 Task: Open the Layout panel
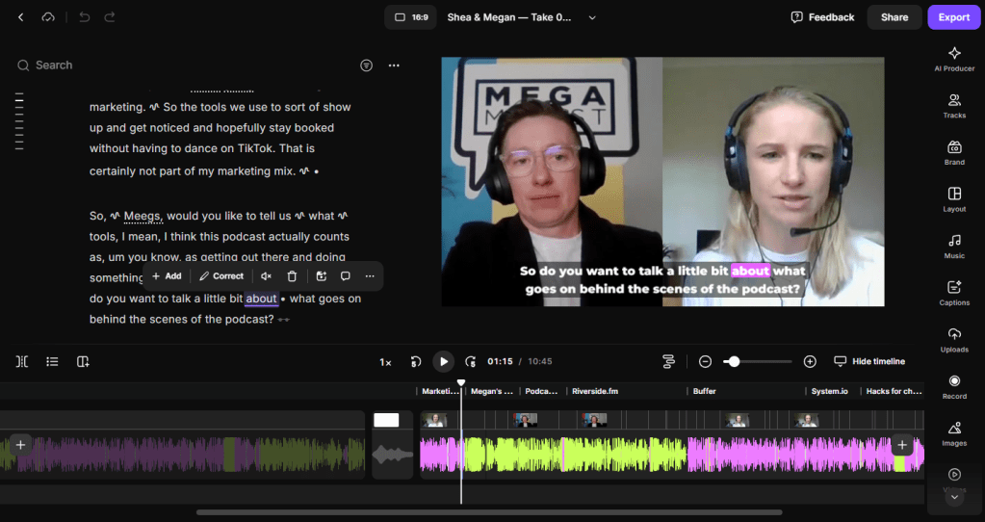click(x=954, y=198)
